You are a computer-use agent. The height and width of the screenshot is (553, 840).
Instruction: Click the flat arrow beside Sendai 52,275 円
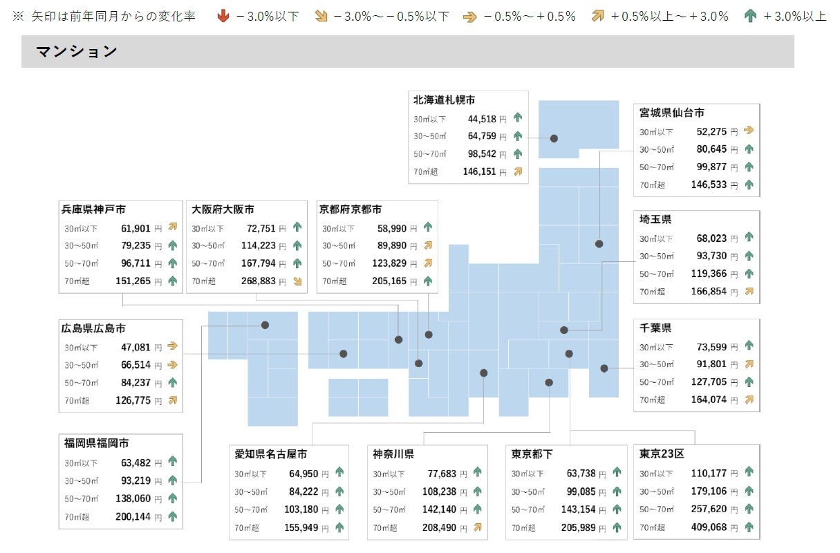coord(749,131)
